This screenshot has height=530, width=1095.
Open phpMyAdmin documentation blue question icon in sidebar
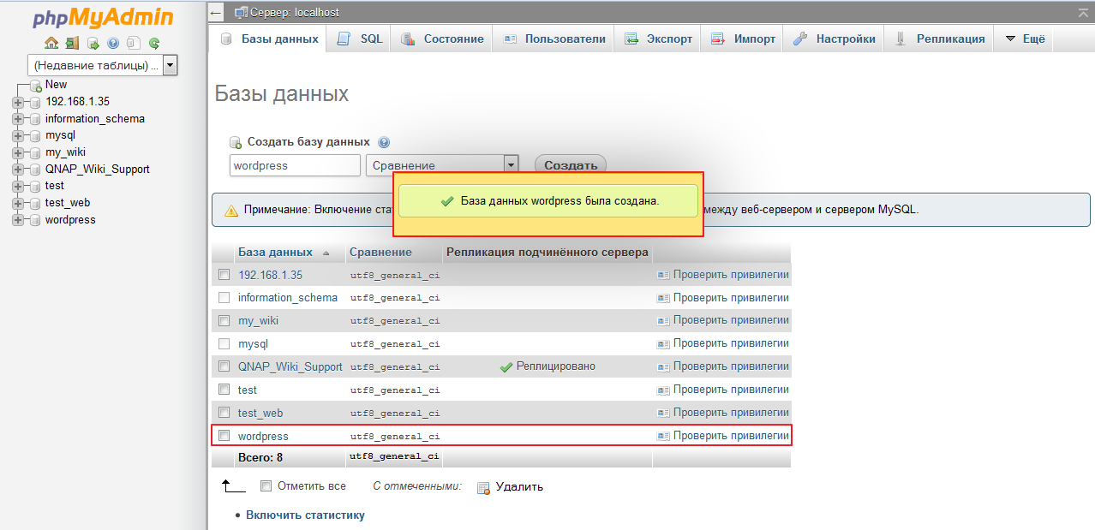click(113, 43)
